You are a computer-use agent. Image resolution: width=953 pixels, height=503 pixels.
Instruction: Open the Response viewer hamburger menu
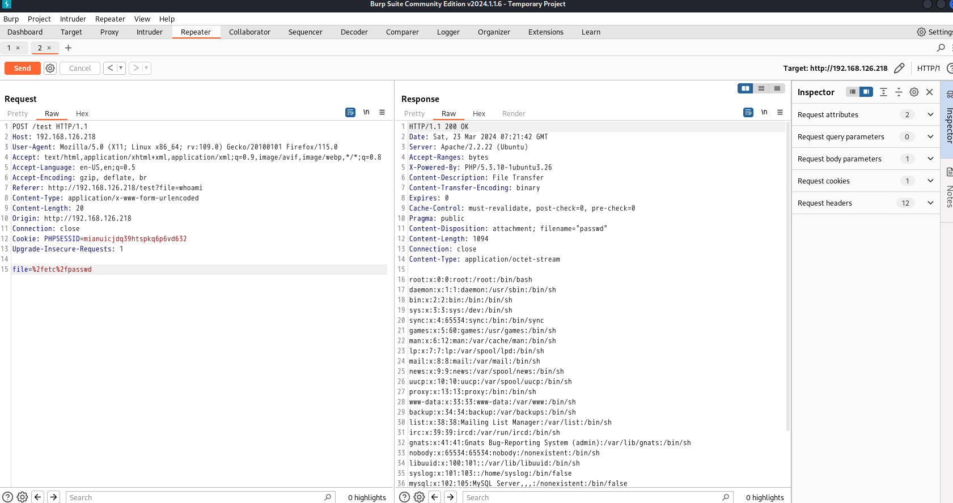[780, 112]
